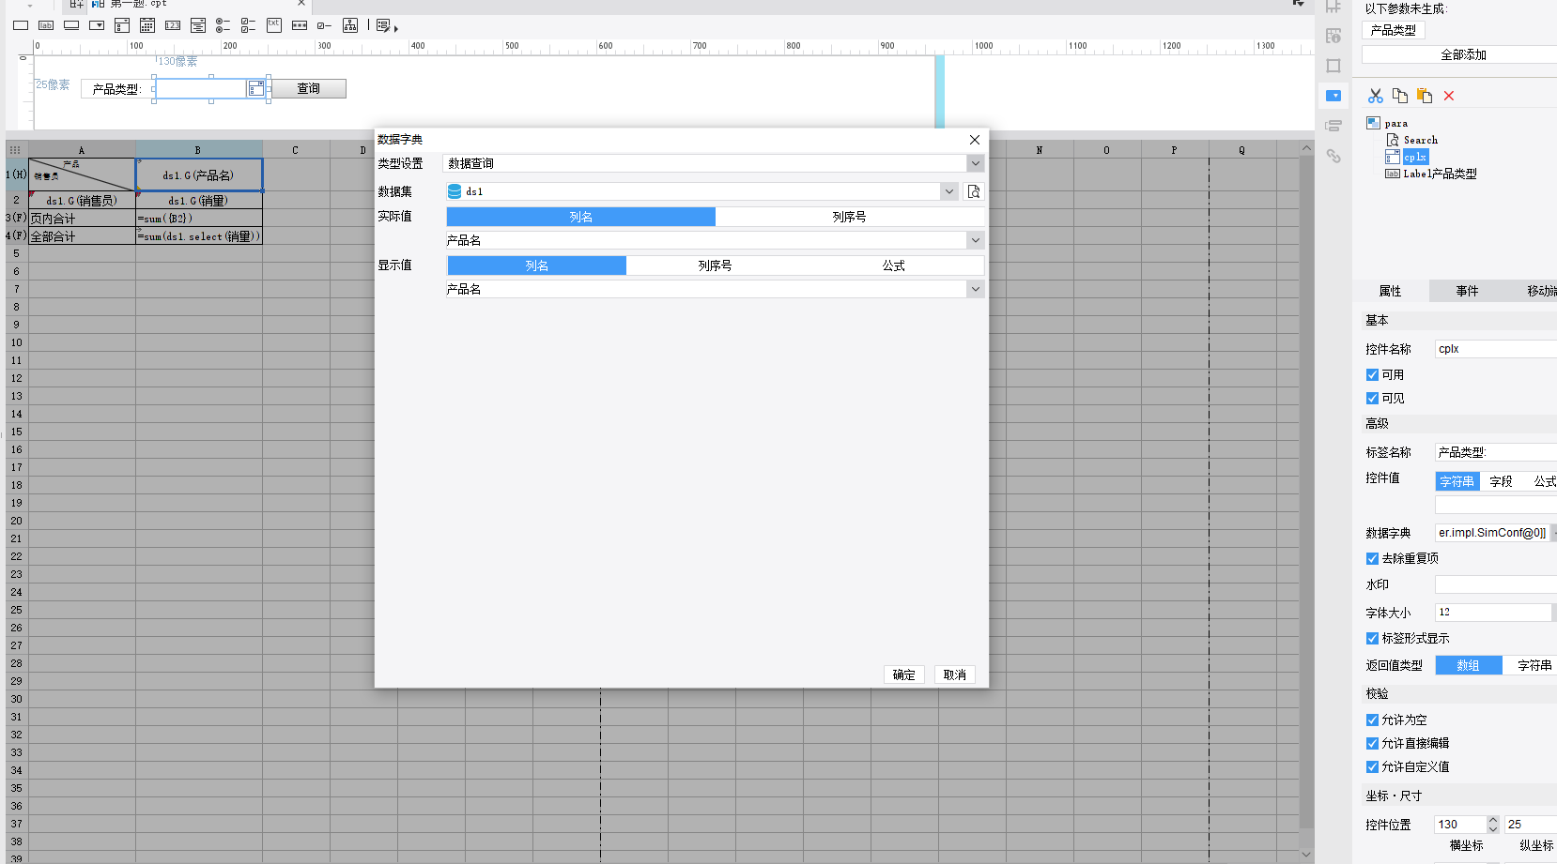Open the preset widgets menu
Viewport: 1557px width, 864px height.
pyautogui.click(x=386, y=25)
